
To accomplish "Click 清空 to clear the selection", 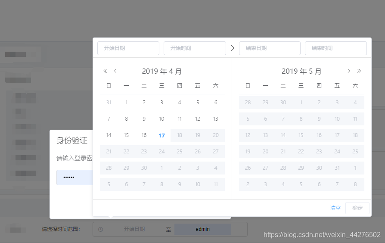I will pyautogui.click(x=335, y=208).
